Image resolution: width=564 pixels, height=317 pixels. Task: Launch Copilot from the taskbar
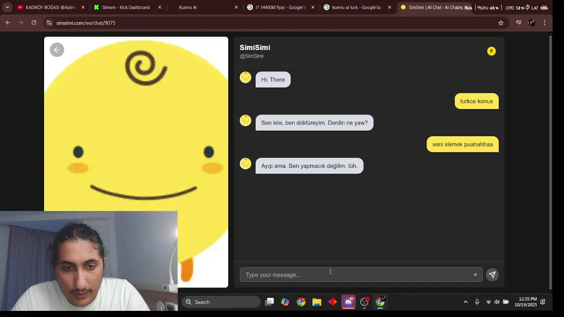pyautogui.click(x=285, y=302)
